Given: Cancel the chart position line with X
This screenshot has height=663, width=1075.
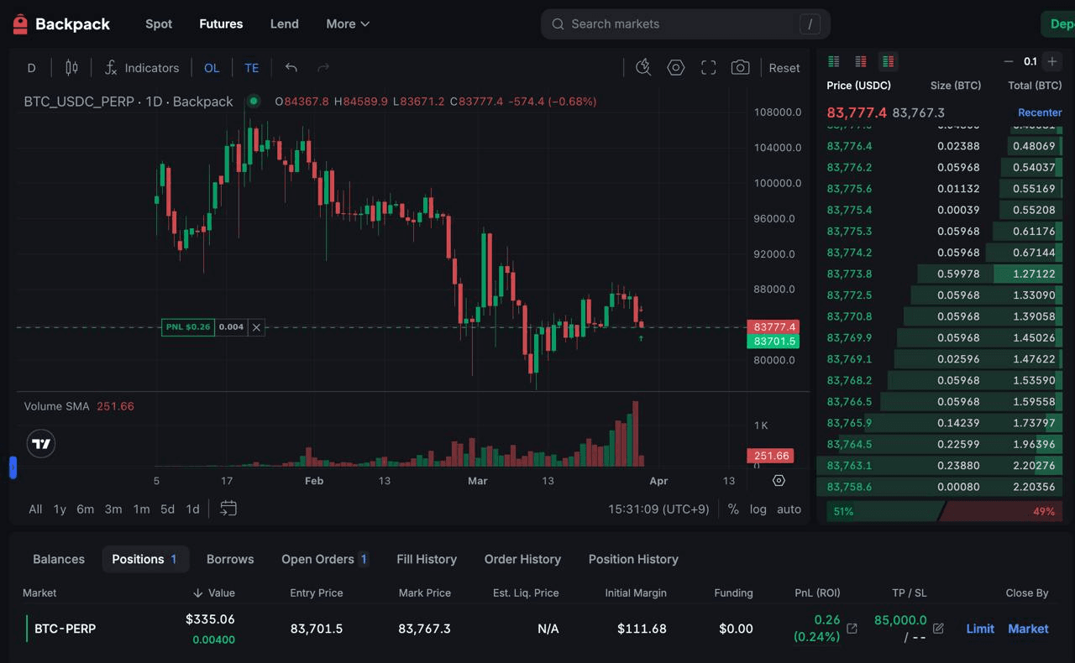Looking at the screenshot, I should (257, 327).
